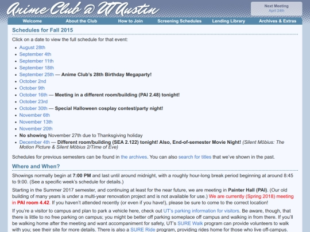The image size is (310, 232).
Task: Click the 'Painter Hall (PAI)' bold text
Action: tap(247, 190)
